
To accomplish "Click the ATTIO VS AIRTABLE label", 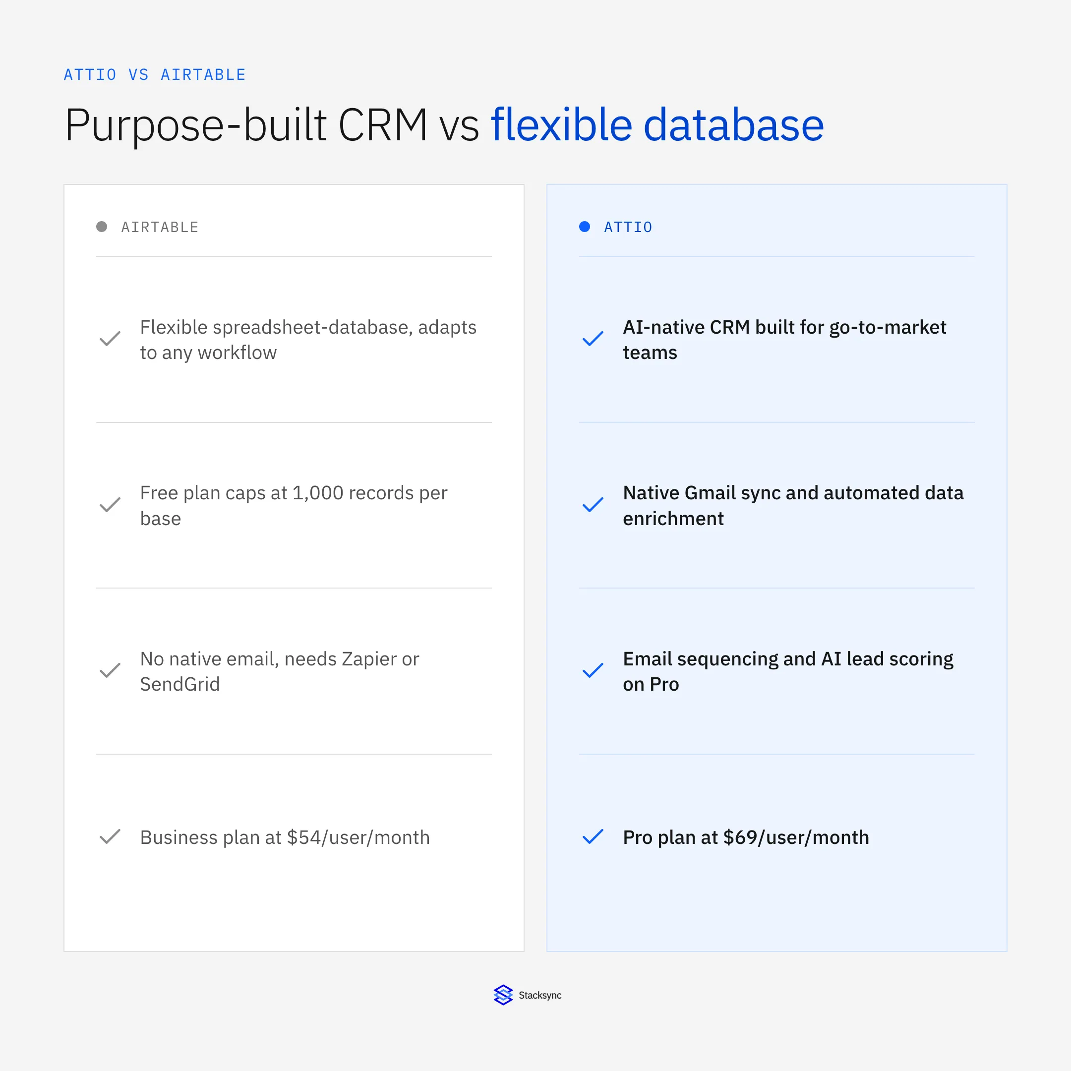I will 155,75.
